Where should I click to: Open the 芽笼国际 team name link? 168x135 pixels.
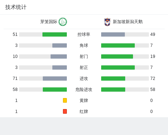(x=49, y=22)
